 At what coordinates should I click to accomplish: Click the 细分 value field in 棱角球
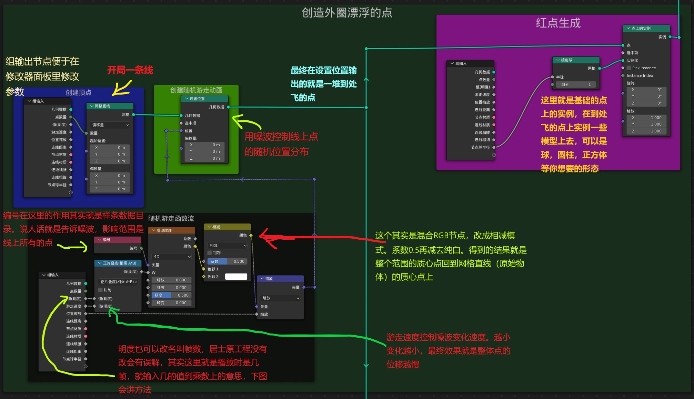[575, 84]
